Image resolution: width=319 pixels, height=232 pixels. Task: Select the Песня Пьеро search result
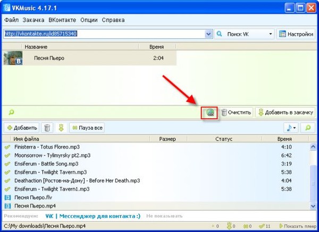coord(90,58)
